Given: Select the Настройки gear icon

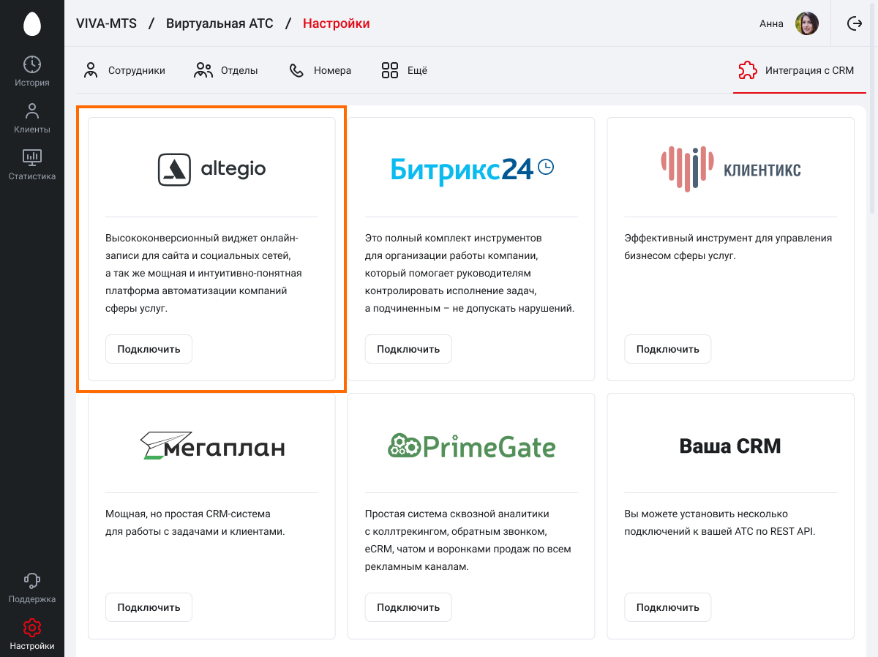Looking at the screenshot, I should click(x=31, y=628).
